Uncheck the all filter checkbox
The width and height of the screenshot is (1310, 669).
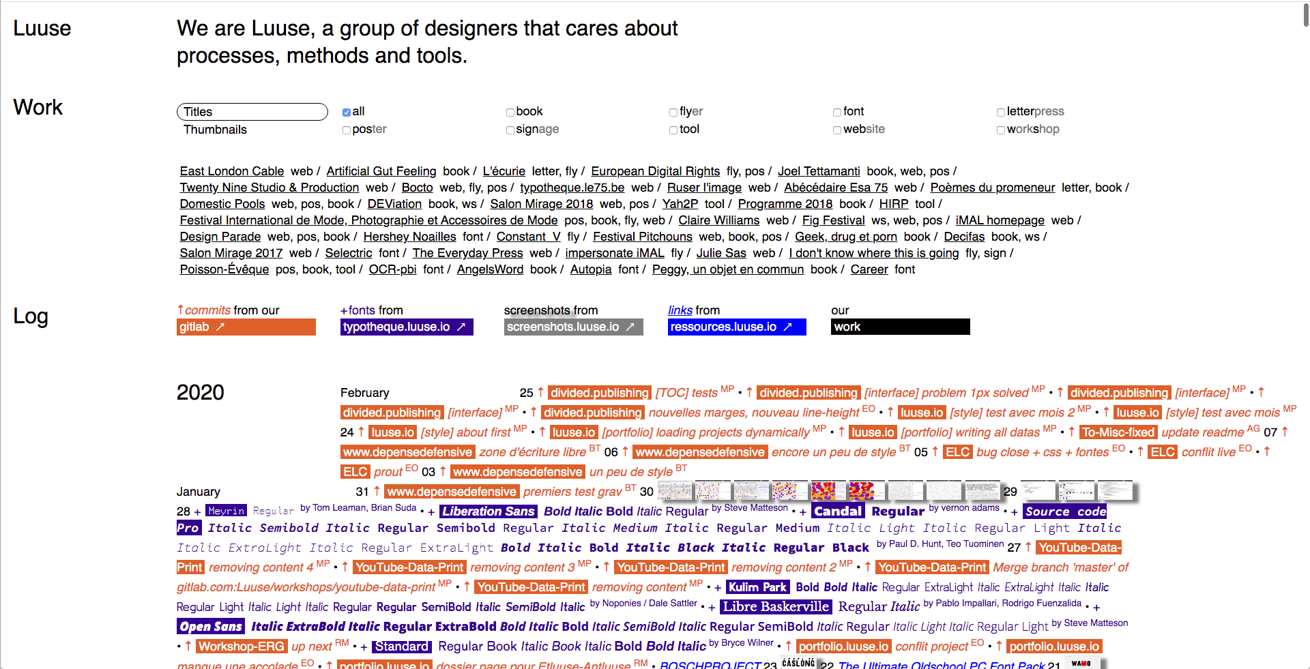pos(347,113)
